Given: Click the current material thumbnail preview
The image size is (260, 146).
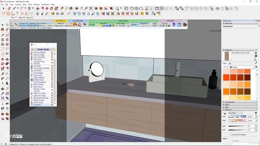Looking at the screenshot, I should 227,56.
